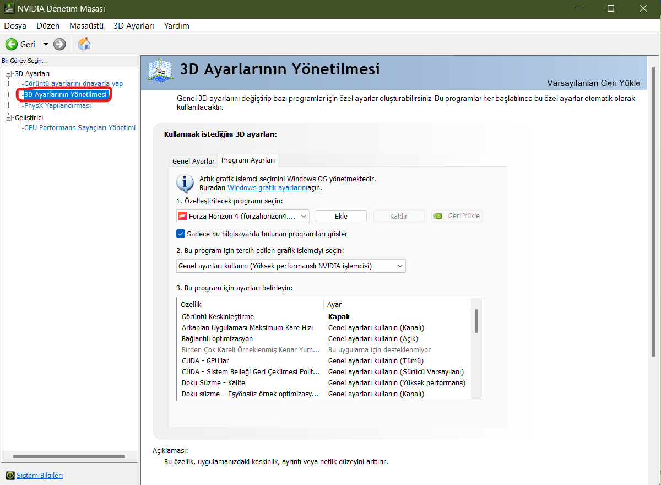Image resolution: width=661 pixels, height=485 pixels.
Task: Click the settings list vertical scrollbar thumb
Action: (x=476, y=321)
